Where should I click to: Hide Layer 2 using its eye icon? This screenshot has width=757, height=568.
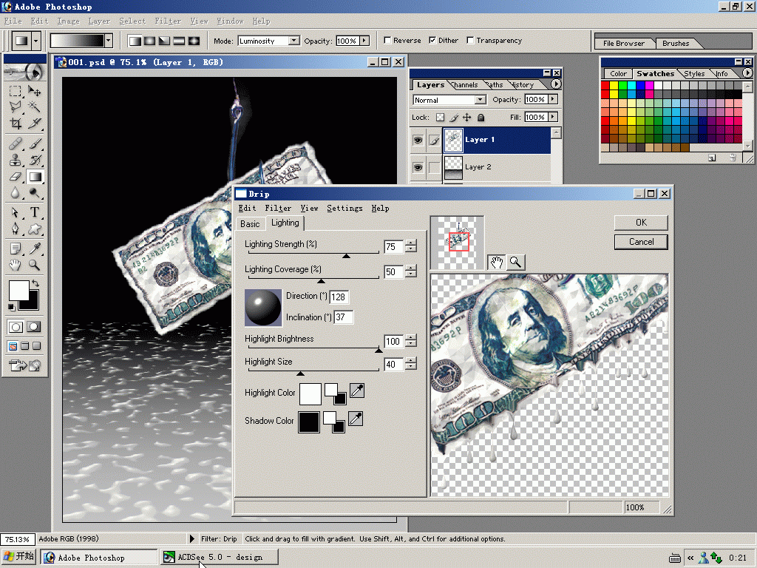(418, 167)
